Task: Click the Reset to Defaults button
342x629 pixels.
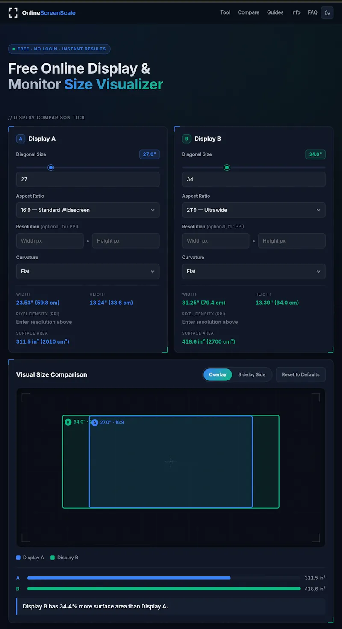Action: pyautogui.click(x=301, y=374)
